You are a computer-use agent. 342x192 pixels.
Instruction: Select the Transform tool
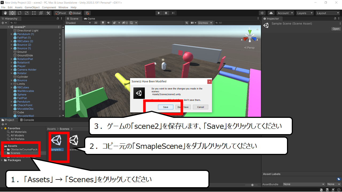coord(41,13)
